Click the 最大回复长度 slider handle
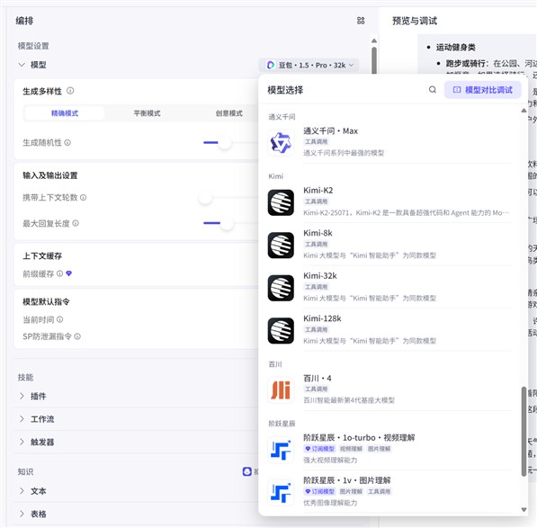 tap(227, 223)
